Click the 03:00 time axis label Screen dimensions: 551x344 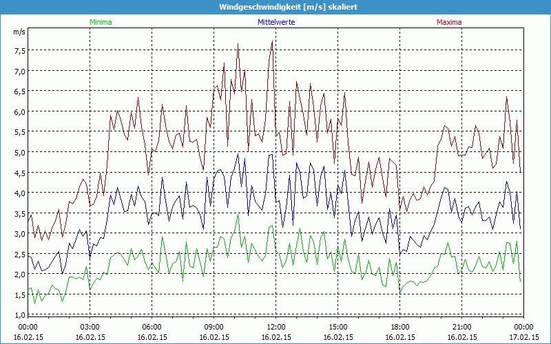coord(90,327)
